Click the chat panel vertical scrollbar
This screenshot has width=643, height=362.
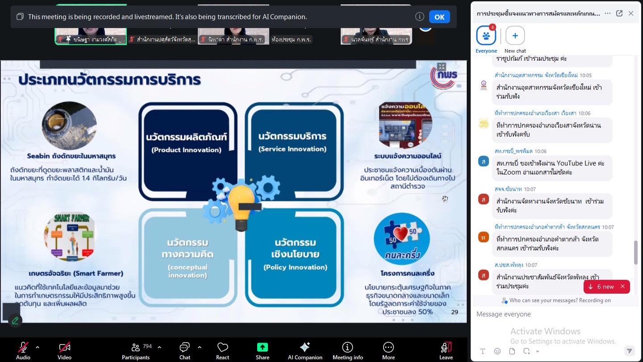[636, 252]
